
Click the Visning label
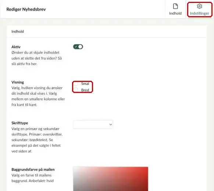[x=18, y=82]
